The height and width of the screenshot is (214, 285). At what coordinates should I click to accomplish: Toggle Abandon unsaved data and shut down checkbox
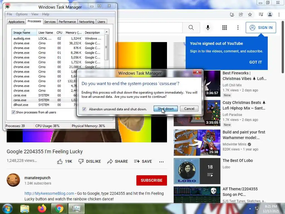click(84, 109)
